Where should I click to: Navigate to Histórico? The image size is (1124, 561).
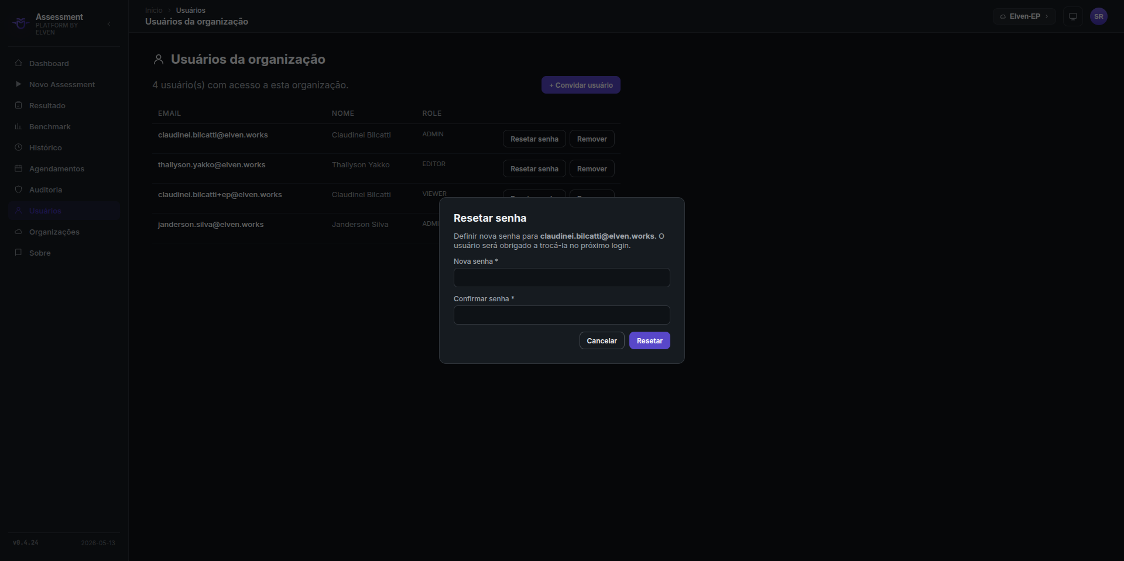click(x=64, y=147)
